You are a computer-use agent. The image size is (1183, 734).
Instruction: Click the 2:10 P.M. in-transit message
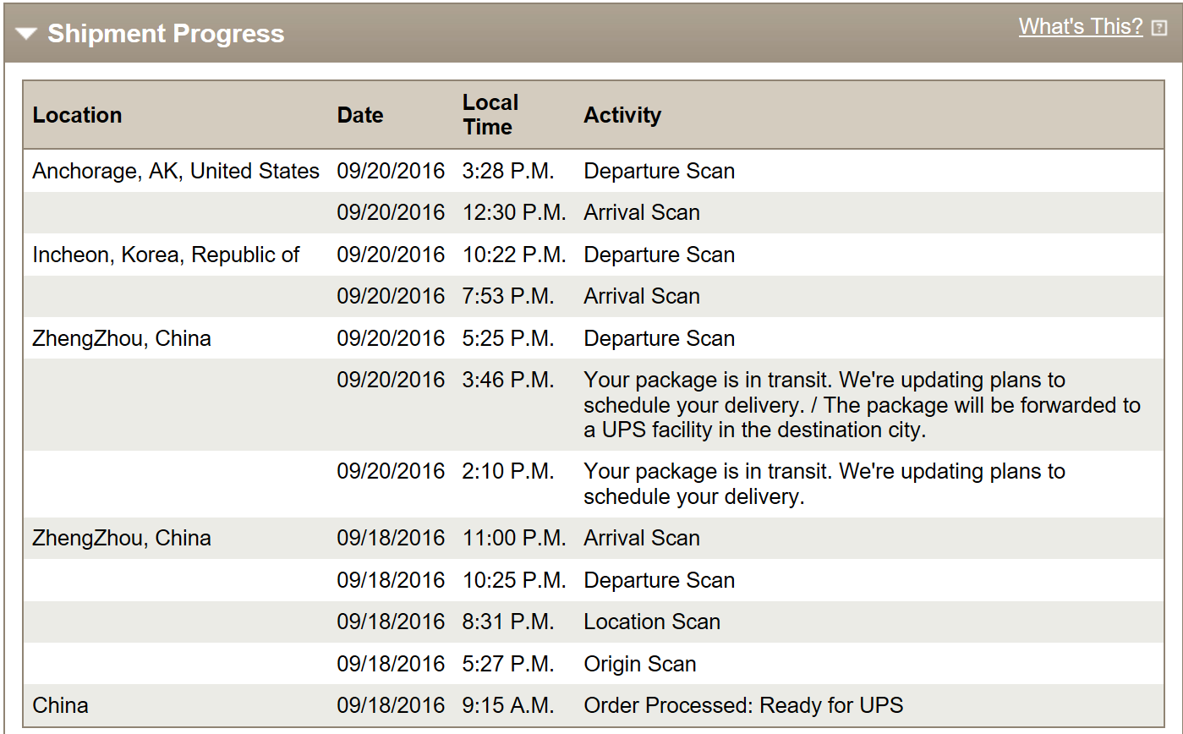point(824,484)
